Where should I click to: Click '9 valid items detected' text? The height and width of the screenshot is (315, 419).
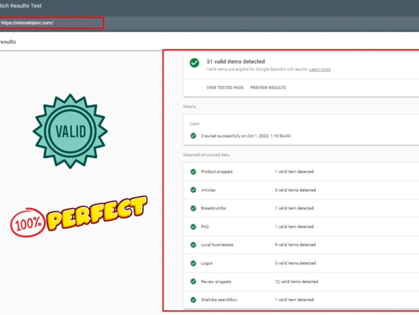coord(295,245)
